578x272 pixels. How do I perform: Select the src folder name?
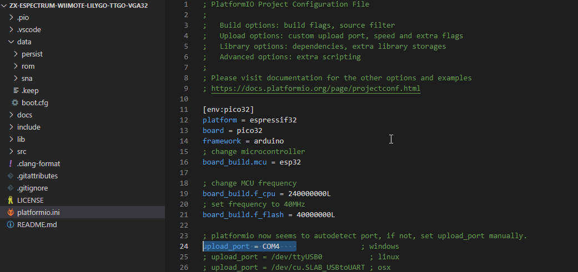pos(22,151)
